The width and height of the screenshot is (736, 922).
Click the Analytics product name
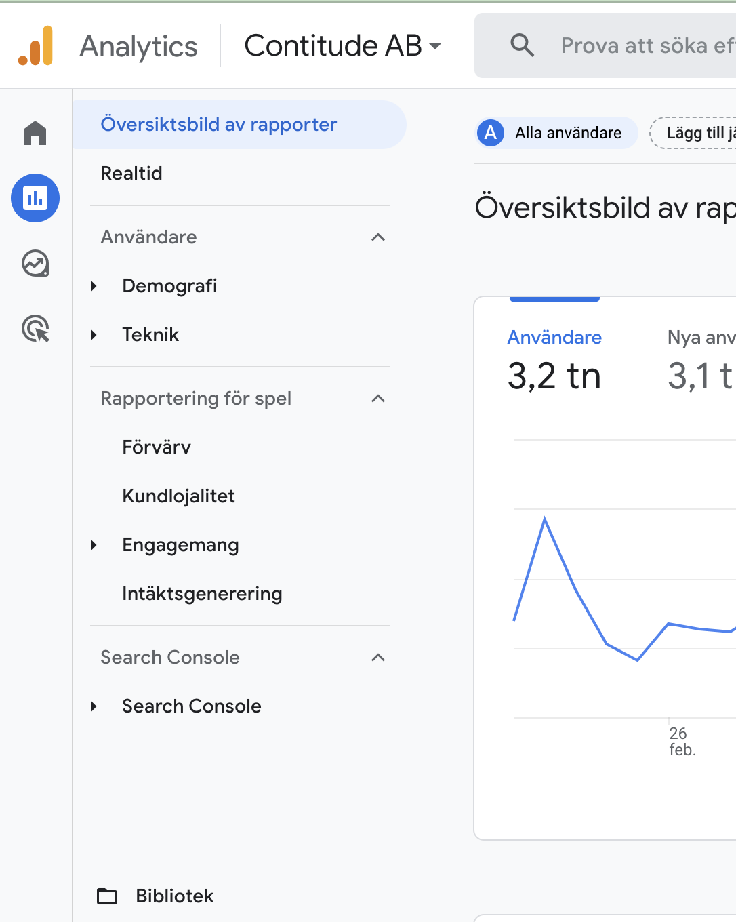(x=138, y=46)
